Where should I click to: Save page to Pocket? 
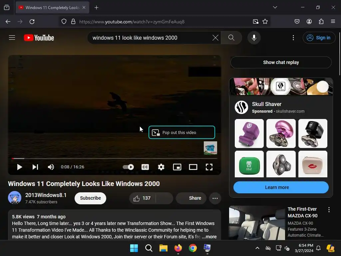click(297, 22)
